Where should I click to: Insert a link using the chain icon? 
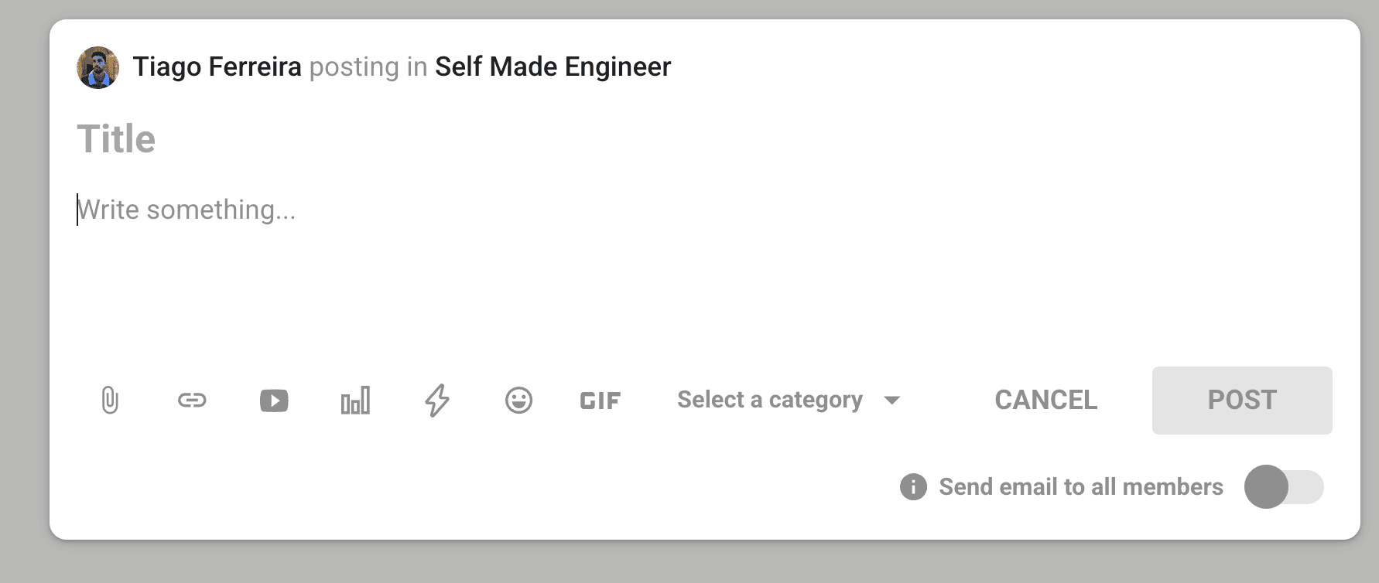(x=192, y=401)
